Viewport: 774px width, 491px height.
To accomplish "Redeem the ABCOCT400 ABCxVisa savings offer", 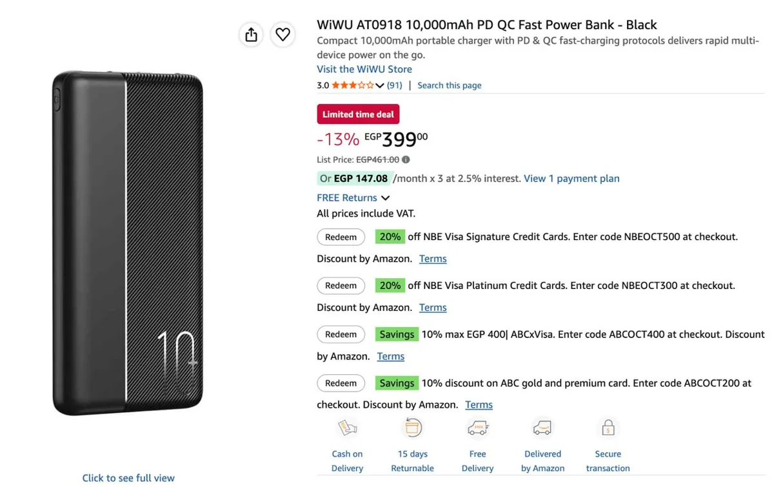I will (341, 334).
